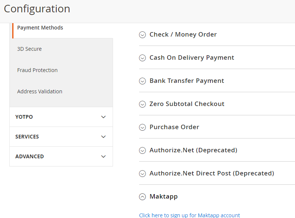
Task: Click the Configuration page title
Action: tap(37, 9)
